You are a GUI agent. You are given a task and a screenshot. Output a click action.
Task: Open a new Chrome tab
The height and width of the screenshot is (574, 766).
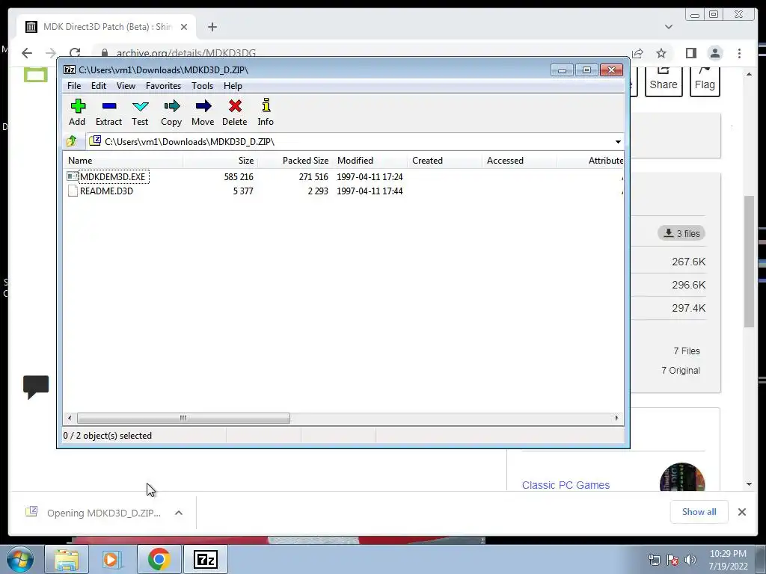[212, 27]
